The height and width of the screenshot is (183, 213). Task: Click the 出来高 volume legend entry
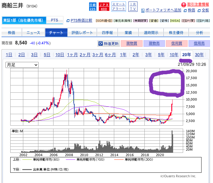(x=45, y=169)
